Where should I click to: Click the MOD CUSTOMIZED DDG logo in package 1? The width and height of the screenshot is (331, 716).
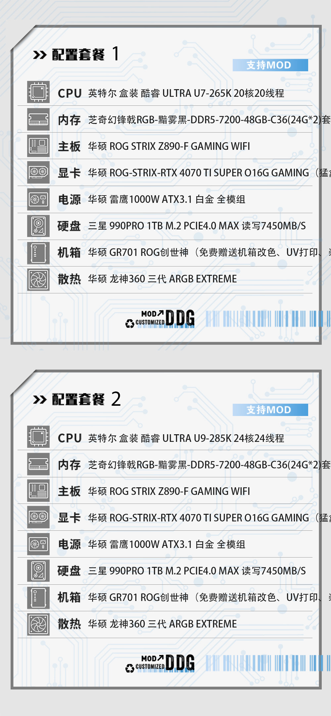[x=160, y=319]
